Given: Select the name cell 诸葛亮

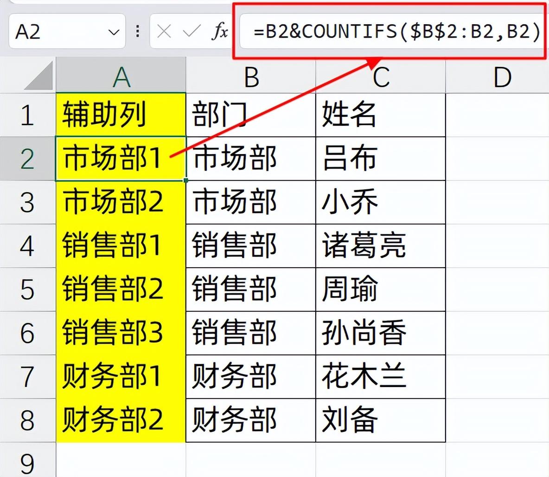Looking at the screenshot, I should [x=381, y=246].
